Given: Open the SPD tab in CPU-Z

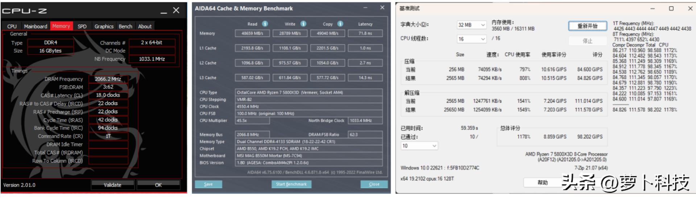Looking at the screenshot, I should (x=82, y=26).
